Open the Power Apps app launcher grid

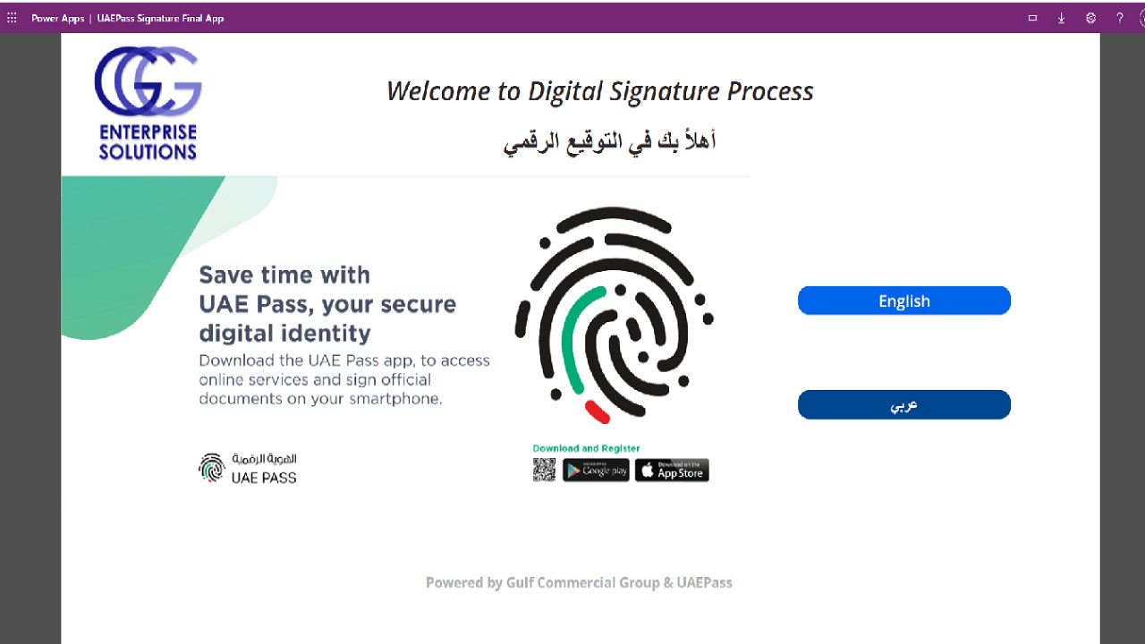pos(12,18)
